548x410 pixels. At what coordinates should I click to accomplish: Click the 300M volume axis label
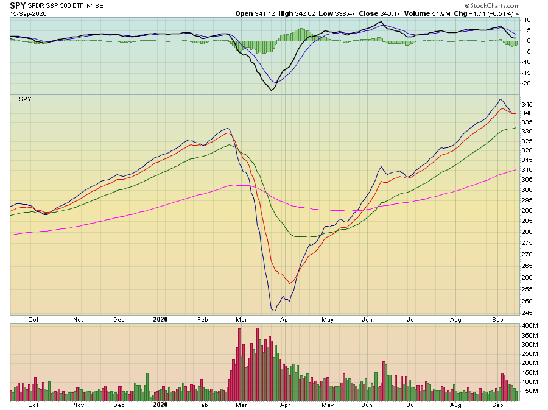(530, 345)
